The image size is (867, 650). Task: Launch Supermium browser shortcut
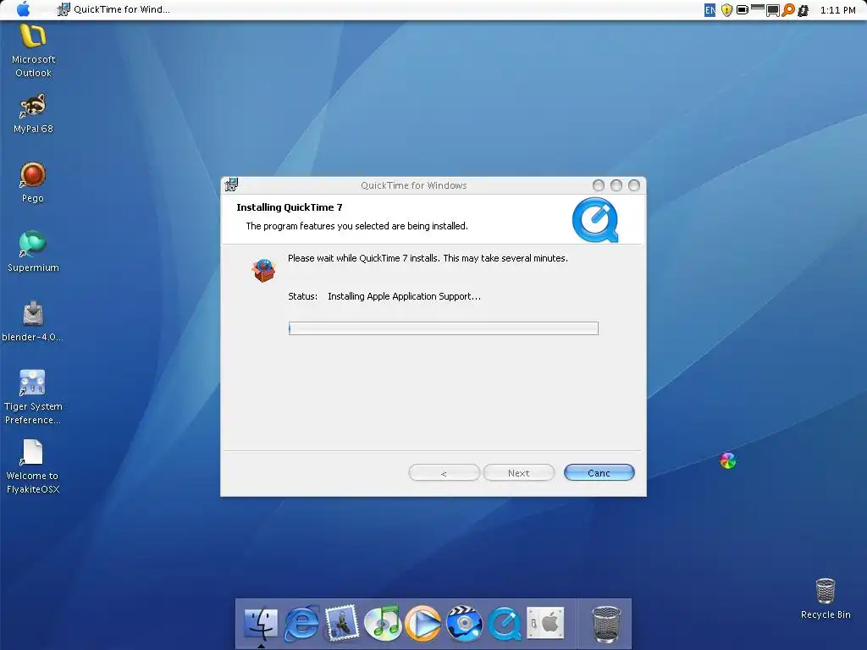pos(33,251)
